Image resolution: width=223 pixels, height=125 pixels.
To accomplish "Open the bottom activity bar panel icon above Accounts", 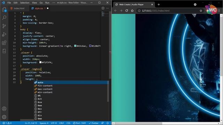I will pos(4,51).
